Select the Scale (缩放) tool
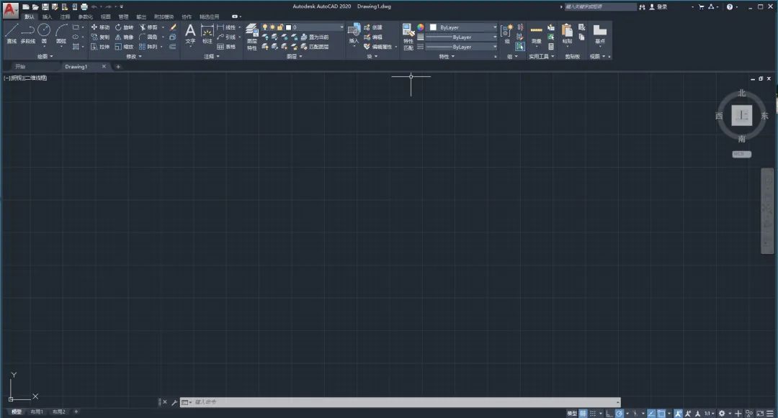Screen dimensions: 778x418 [125, 47]
